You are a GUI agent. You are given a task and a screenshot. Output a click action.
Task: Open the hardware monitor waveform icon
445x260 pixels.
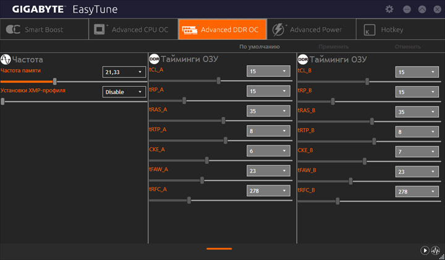(x=435, y=250)
